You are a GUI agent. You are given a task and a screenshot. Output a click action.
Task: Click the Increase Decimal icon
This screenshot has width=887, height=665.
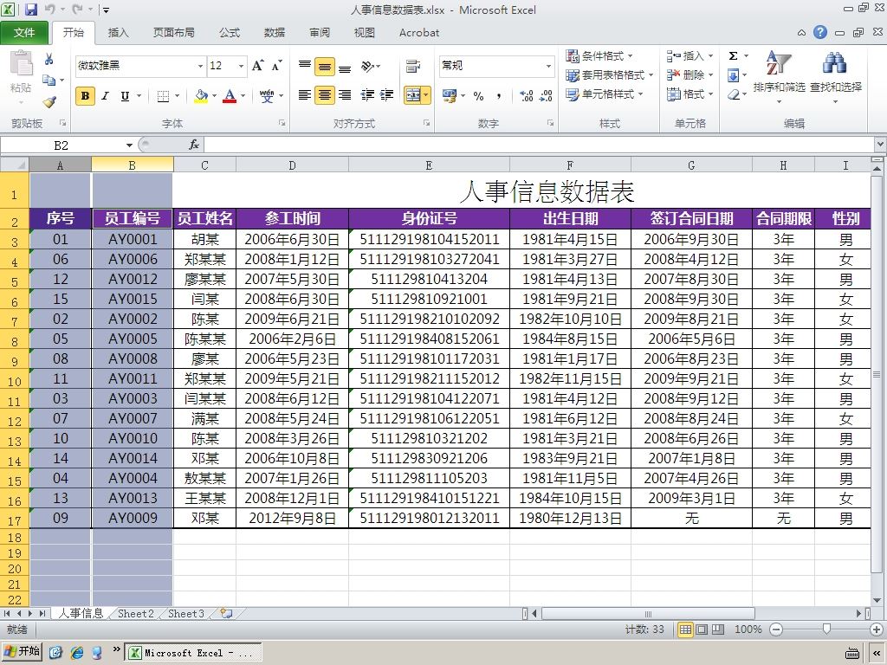(526, 95)
